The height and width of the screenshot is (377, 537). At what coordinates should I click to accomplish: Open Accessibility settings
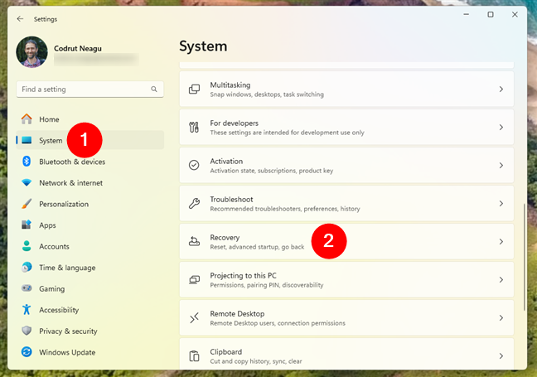point(89,310)
